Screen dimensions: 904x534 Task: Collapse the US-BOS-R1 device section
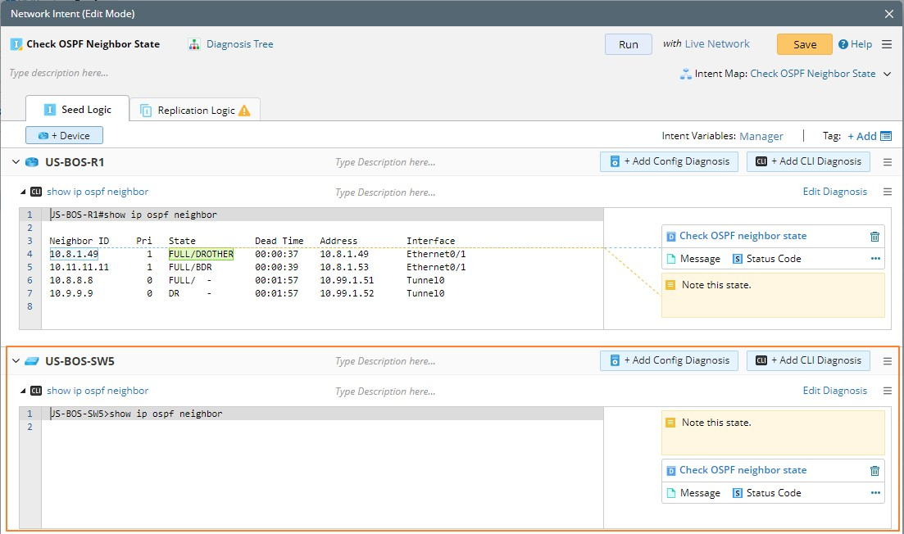pyautogui.click(x=16, y=162)
